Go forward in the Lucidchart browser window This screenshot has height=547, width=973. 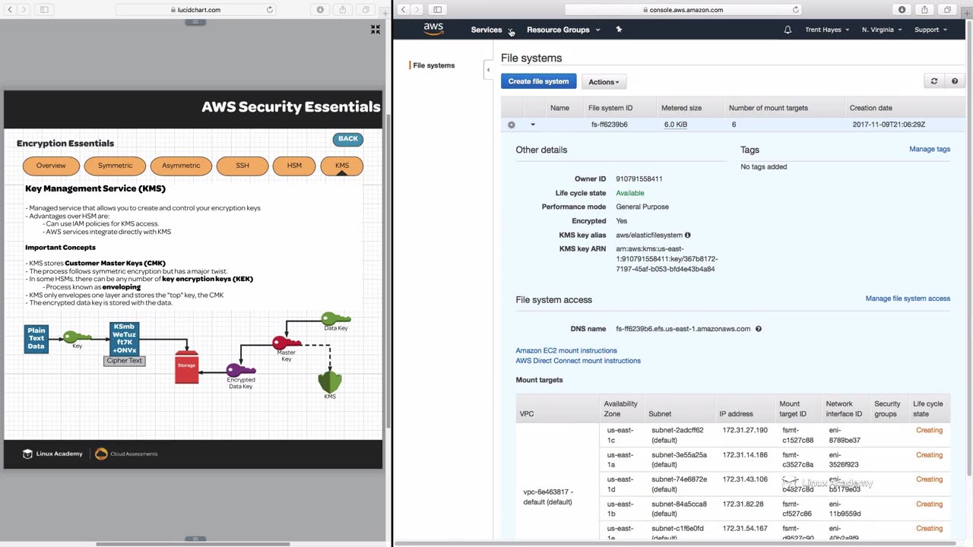pyautogui.click(x=24, y=10)
